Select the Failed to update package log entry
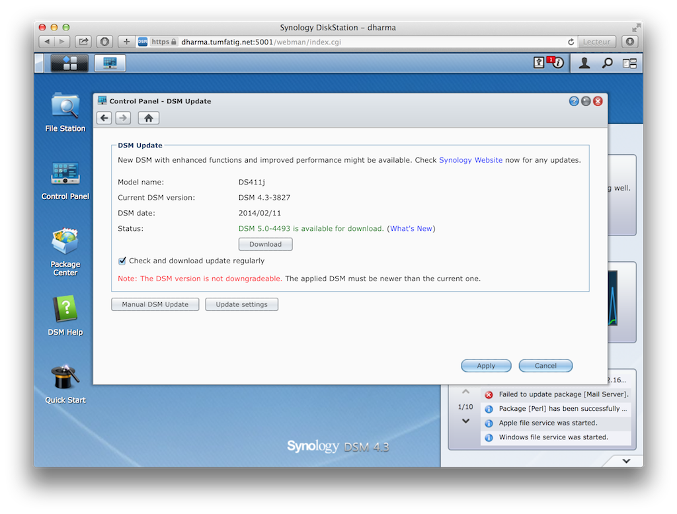Screen dimensions: 677x514 tap(556, 394)
